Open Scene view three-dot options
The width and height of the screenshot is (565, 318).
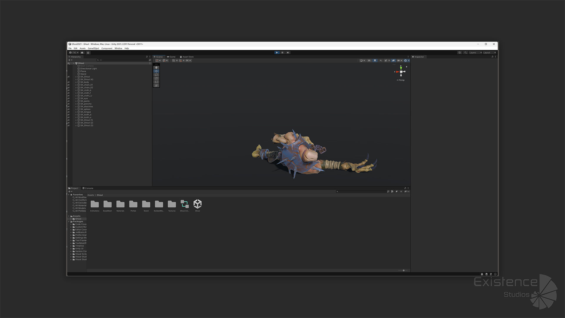(x=408, y=57)
